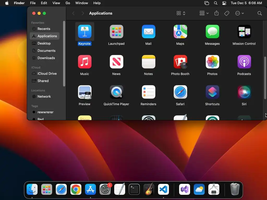Viewport: 267px width, 200px height.
Task: Open Downloads in the sidebar
Action: tap(45, 58)
